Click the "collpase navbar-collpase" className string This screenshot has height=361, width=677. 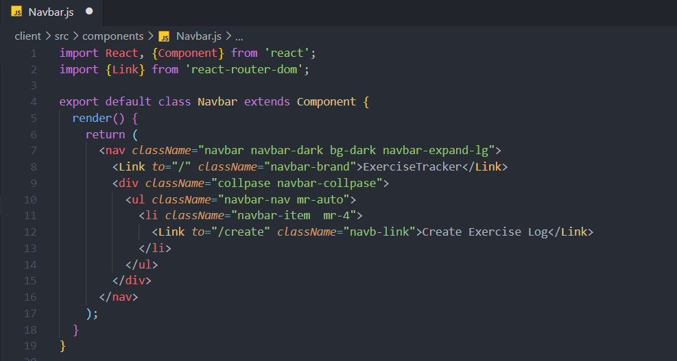pos(300,183)
